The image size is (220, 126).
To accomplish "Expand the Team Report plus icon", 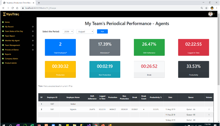I will [x=33, y=36].
